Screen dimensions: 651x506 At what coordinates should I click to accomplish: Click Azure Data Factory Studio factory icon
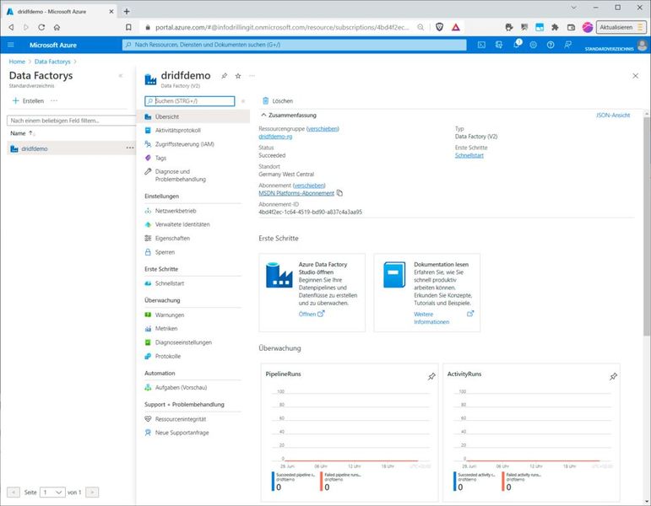[x=279, y=275]
